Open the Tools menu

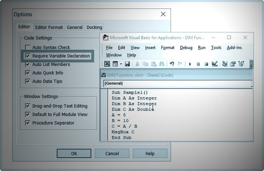(216, 48)
